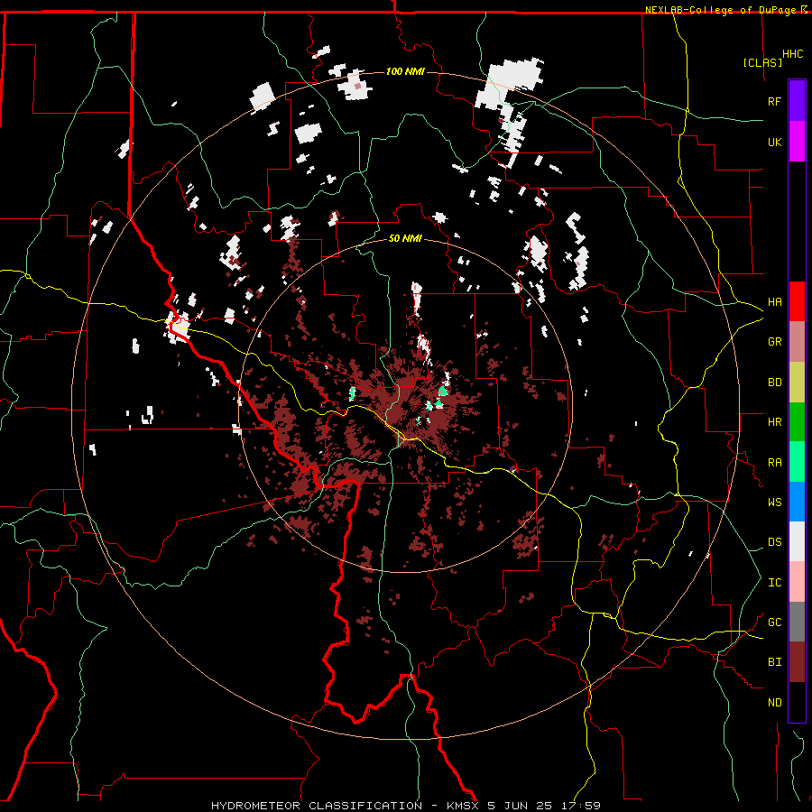Click the IC legend label

tap(774, 583)
